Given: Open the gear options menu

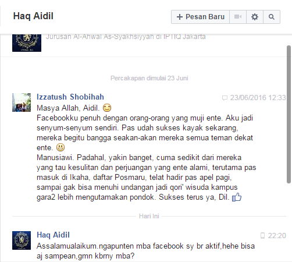Looking at the screenshot, I should point(255,17).
